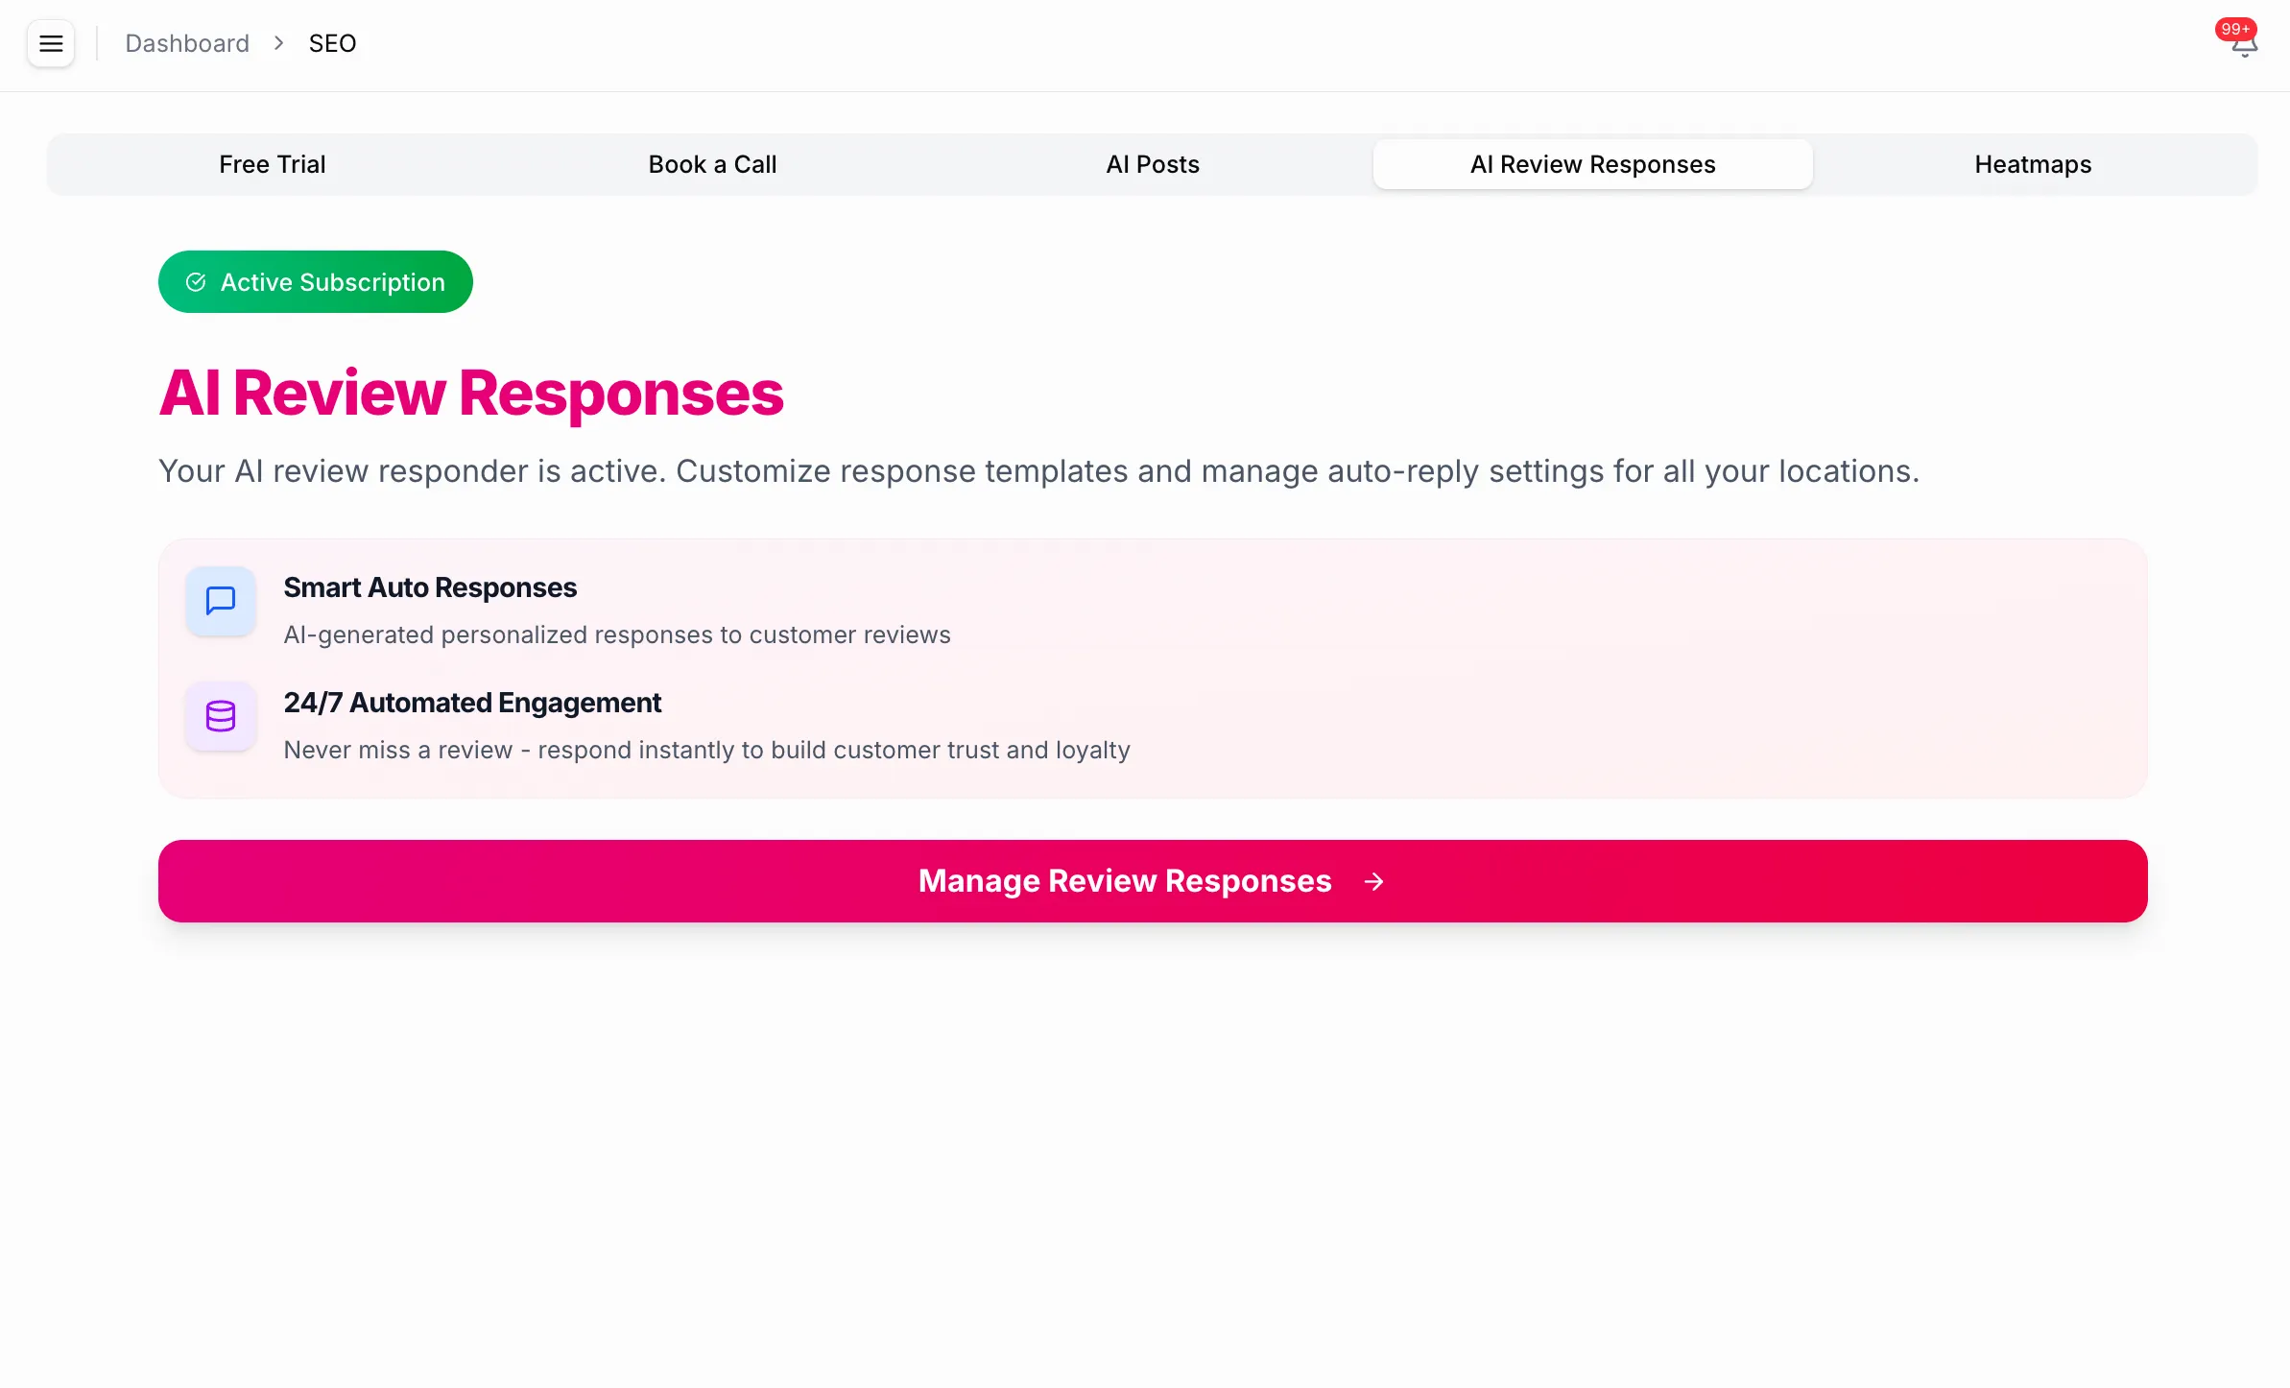Switch to the Heatmaps tab

tap(2033, 164)
